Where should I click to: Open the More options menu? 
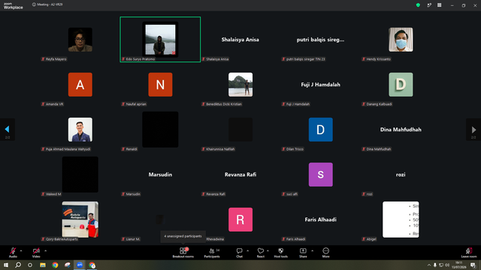[x=325, y=253]
